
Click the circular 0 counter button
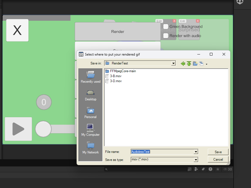(x=44, y=102)
